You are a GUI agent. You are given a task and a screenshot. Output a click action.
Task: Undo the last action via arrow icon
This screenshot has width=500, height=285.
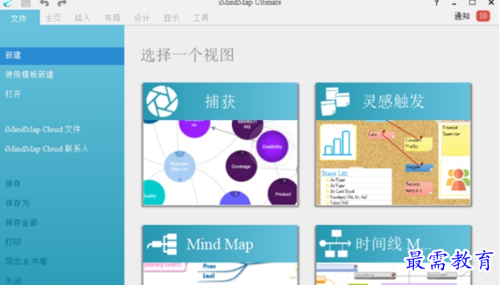(44, 3)
